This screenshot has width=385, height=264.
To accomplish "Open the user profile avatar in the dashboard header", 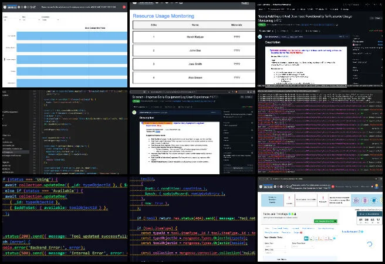I will pos(377,187).
